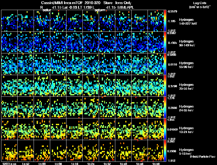This screenshot has width=217, height=165.
Task: Select the 5-13 keV panel in the 14:44 column
Action: click(x=9, y=151)
